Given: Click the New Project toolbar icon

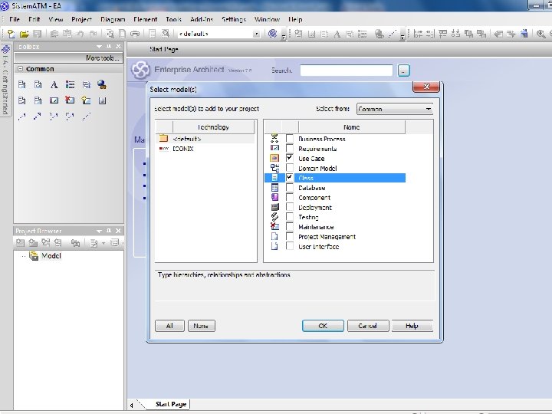Looking at the screenshot, I should (x=11, y=34).
